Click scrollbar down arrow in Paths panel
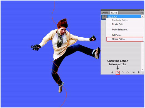 142,70
